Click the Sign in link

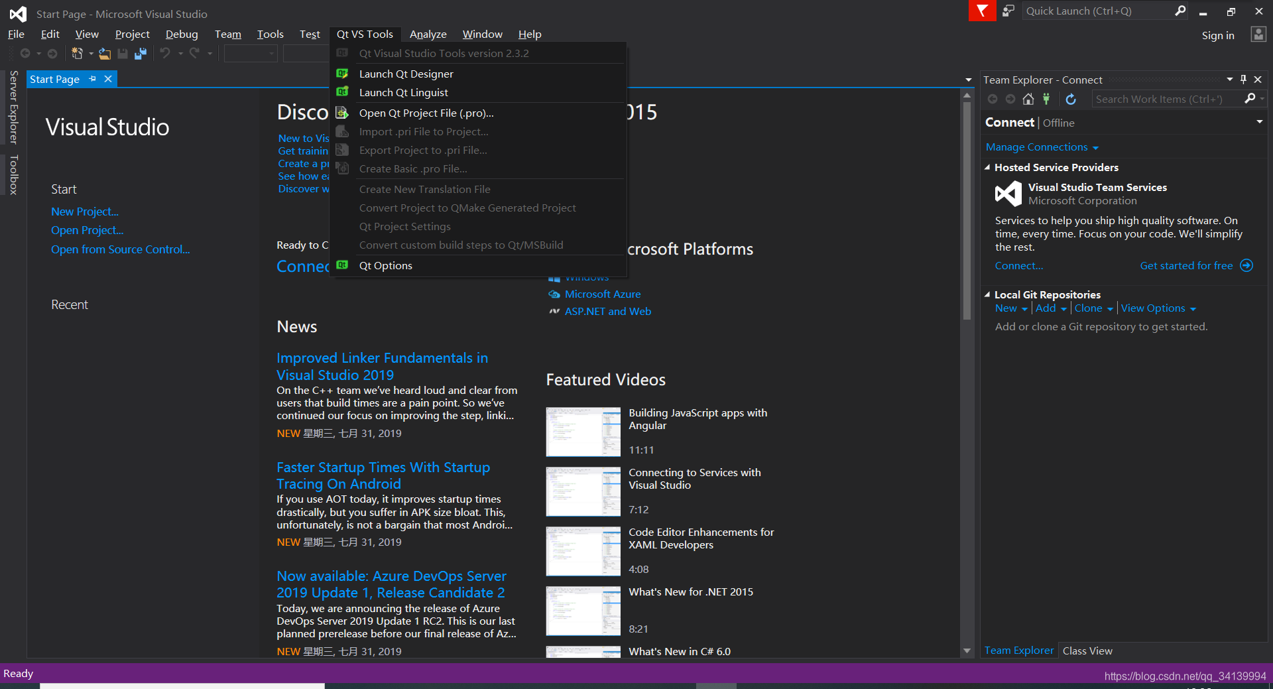point(1218,35)
